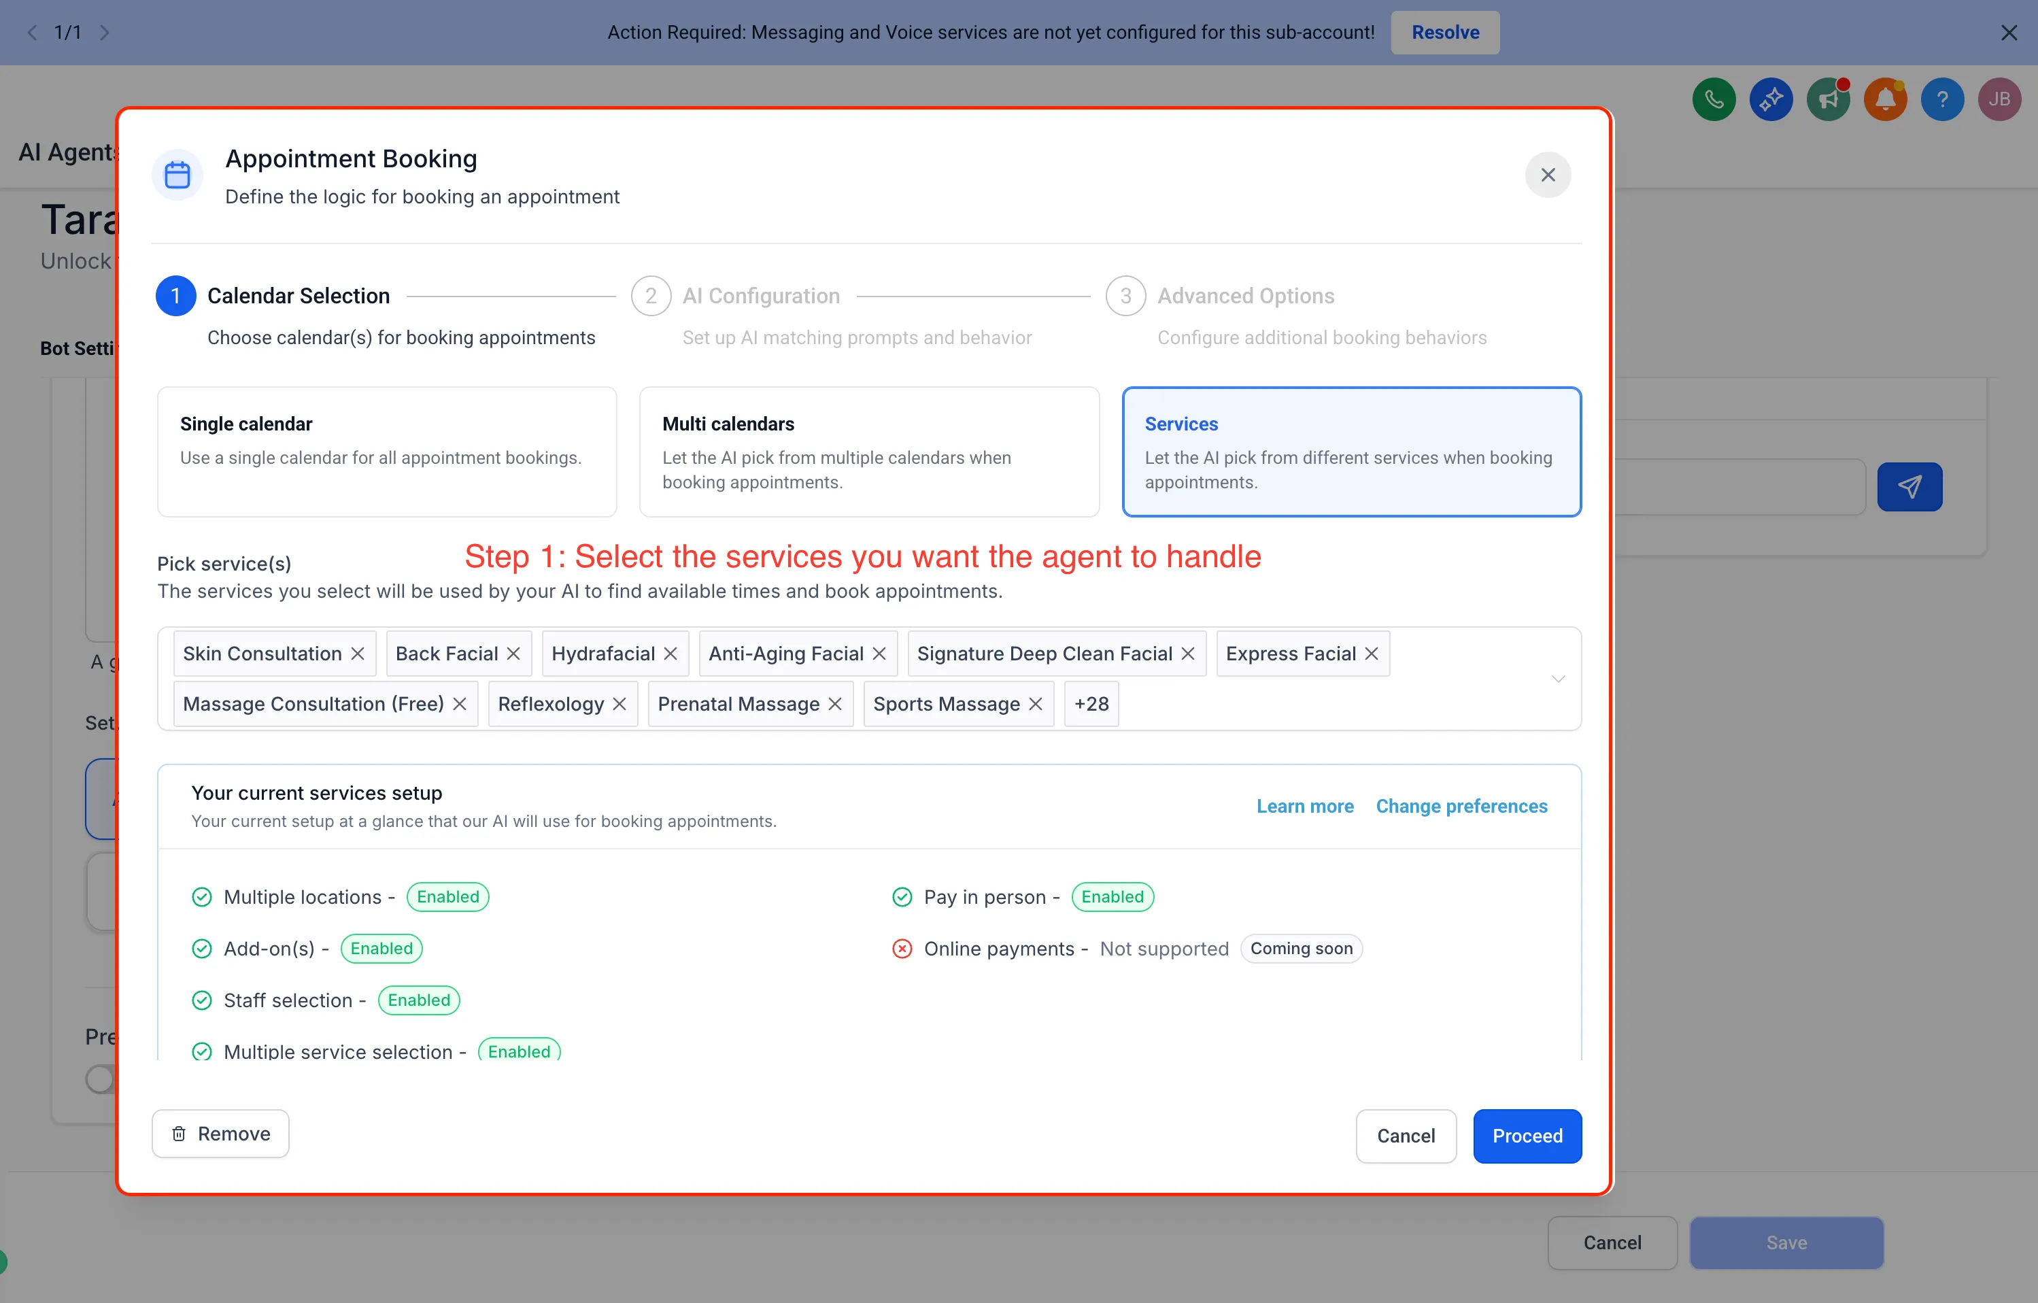Go to step 3 Advanced Options
Viewport: 2038px width, 1303px height.
[1246, 295]
